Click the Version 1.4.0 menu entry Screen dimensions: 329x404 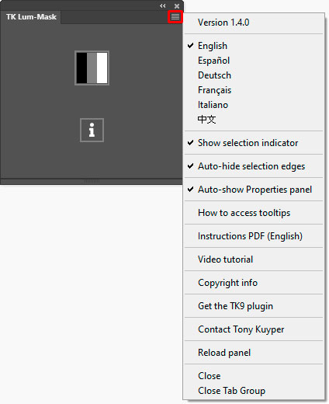[254, 23]
